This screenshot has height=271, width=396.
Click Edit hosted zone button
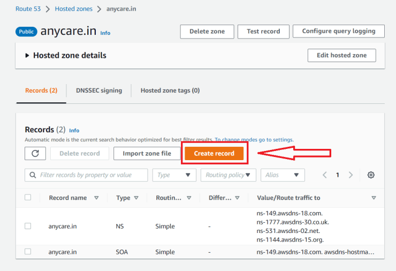(342, 55)
